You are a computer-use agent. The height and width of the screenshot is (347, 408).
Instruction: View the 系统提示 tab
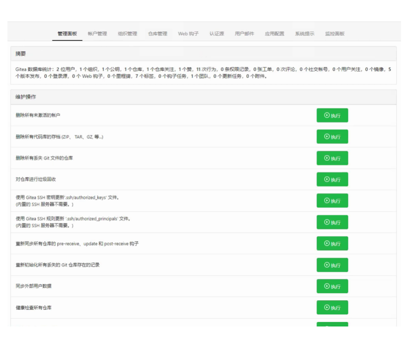(x=305, y=34)
